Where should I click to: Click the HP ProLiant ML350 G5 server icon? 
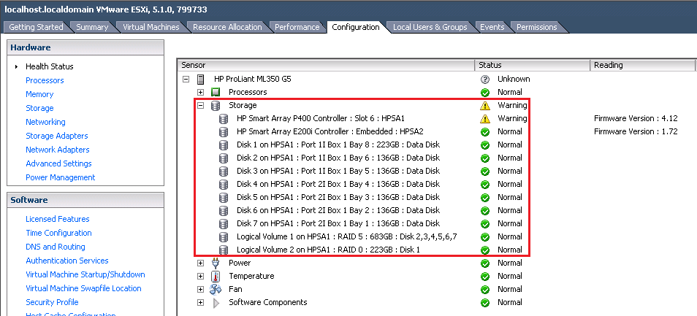click(202, 79)
